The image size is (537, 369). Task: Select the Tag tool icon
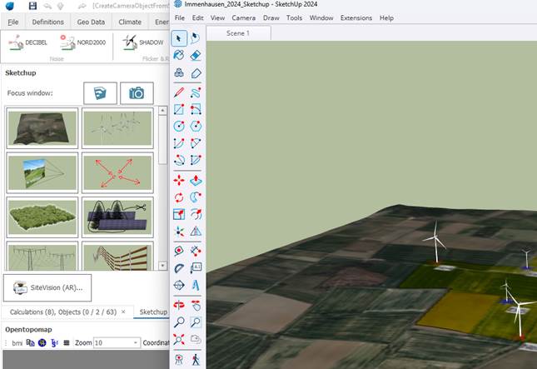pyautogui.click(x=195, y=72)
